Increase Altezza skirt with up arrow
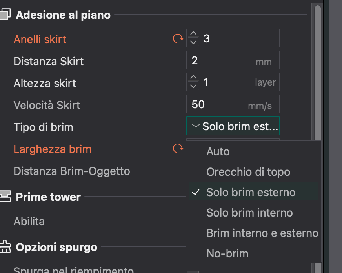342x273 pixels. [193, 78]
